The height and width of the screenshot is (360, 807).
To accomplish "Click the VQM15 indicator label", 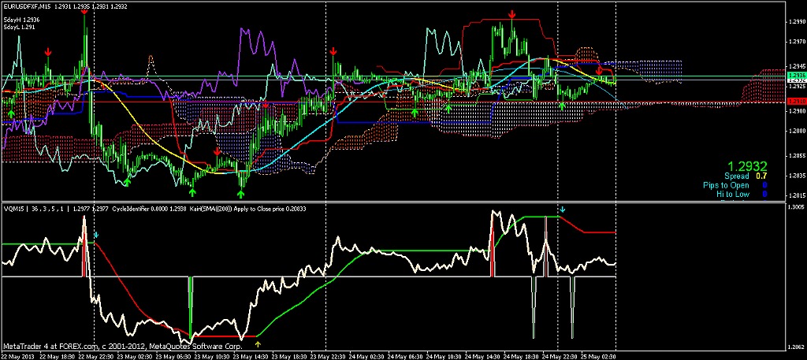I will 14,209.
